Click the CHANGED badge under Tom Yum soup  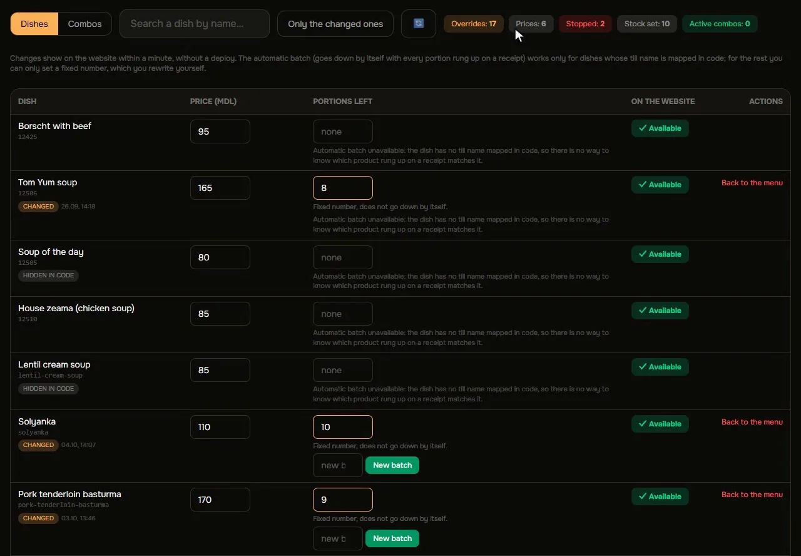click(38, 207)
